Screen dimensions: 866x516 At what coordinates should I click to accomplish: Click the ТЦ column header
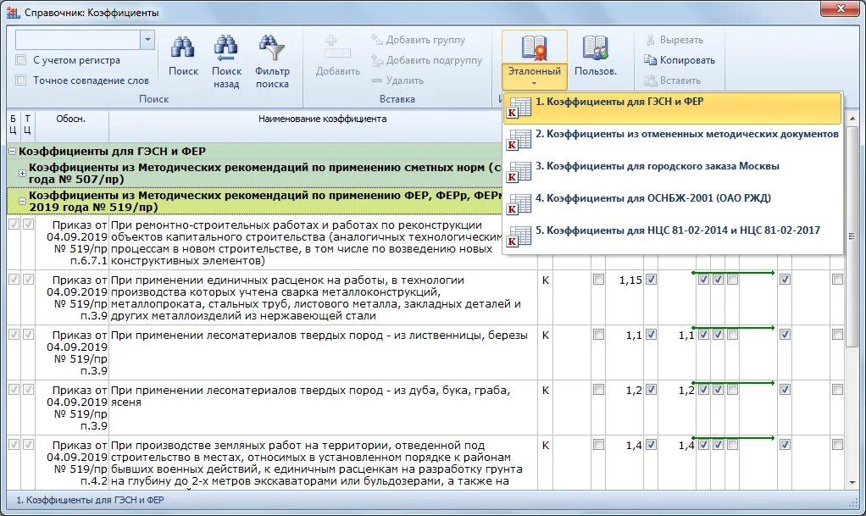tap(28, 126)
